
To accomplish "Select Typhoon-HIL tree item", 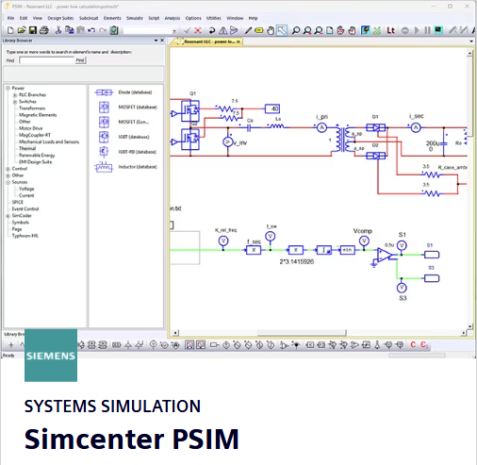I will pos(25,236).
